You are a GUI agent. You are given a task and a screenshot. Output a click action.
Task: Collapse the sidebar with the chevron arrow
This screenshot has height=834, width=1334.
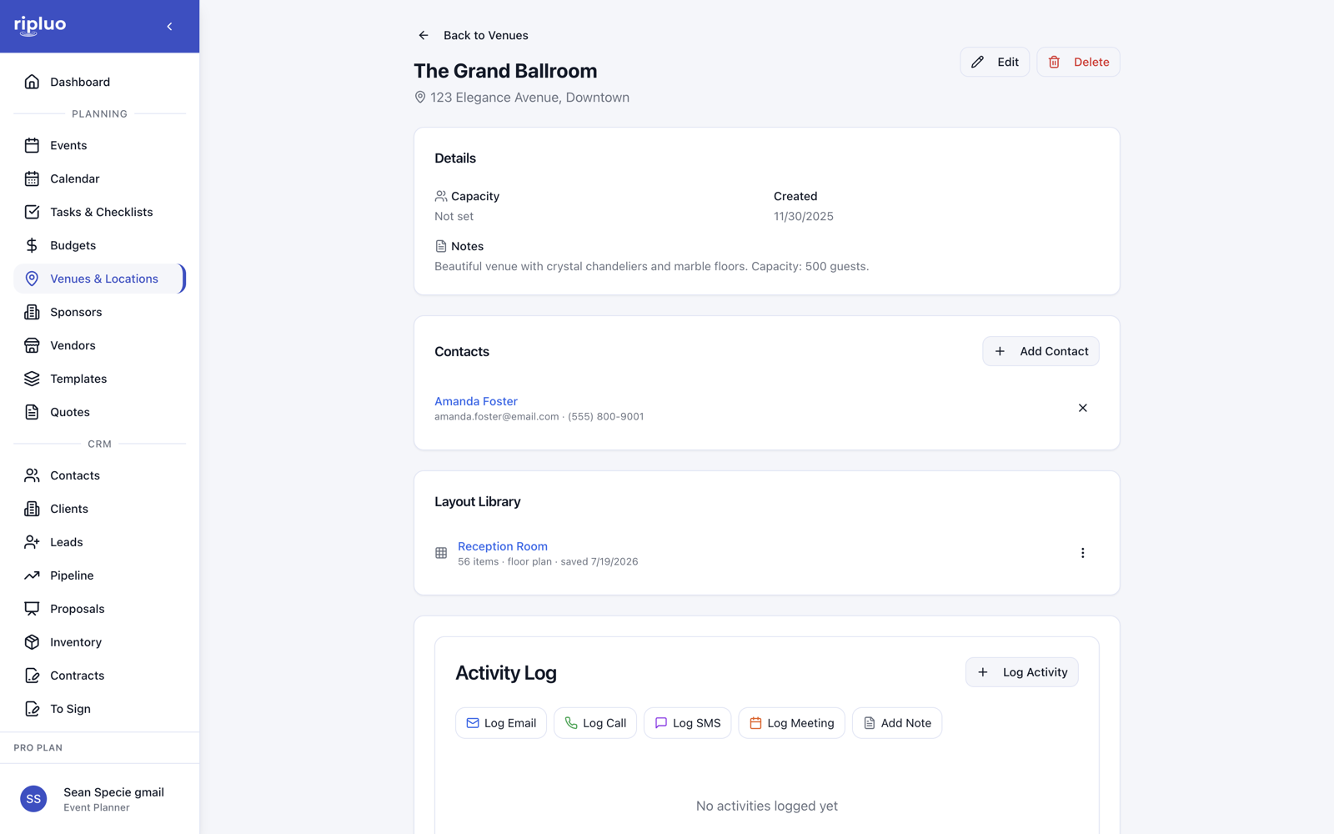coord(169,27)
